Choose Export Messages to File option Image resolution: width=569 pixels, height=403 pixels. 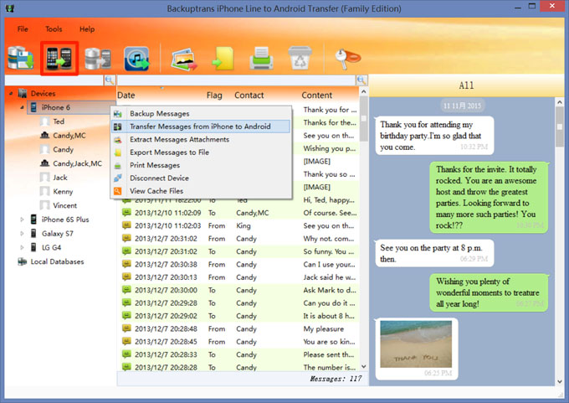201,152
